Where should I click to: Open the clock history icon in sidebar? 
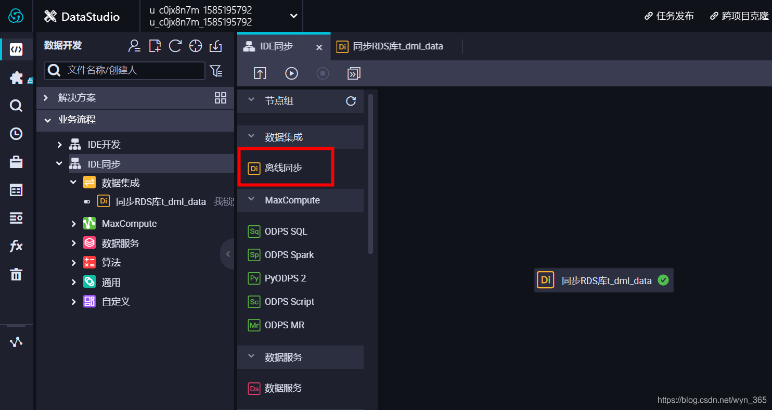[16, 134]
